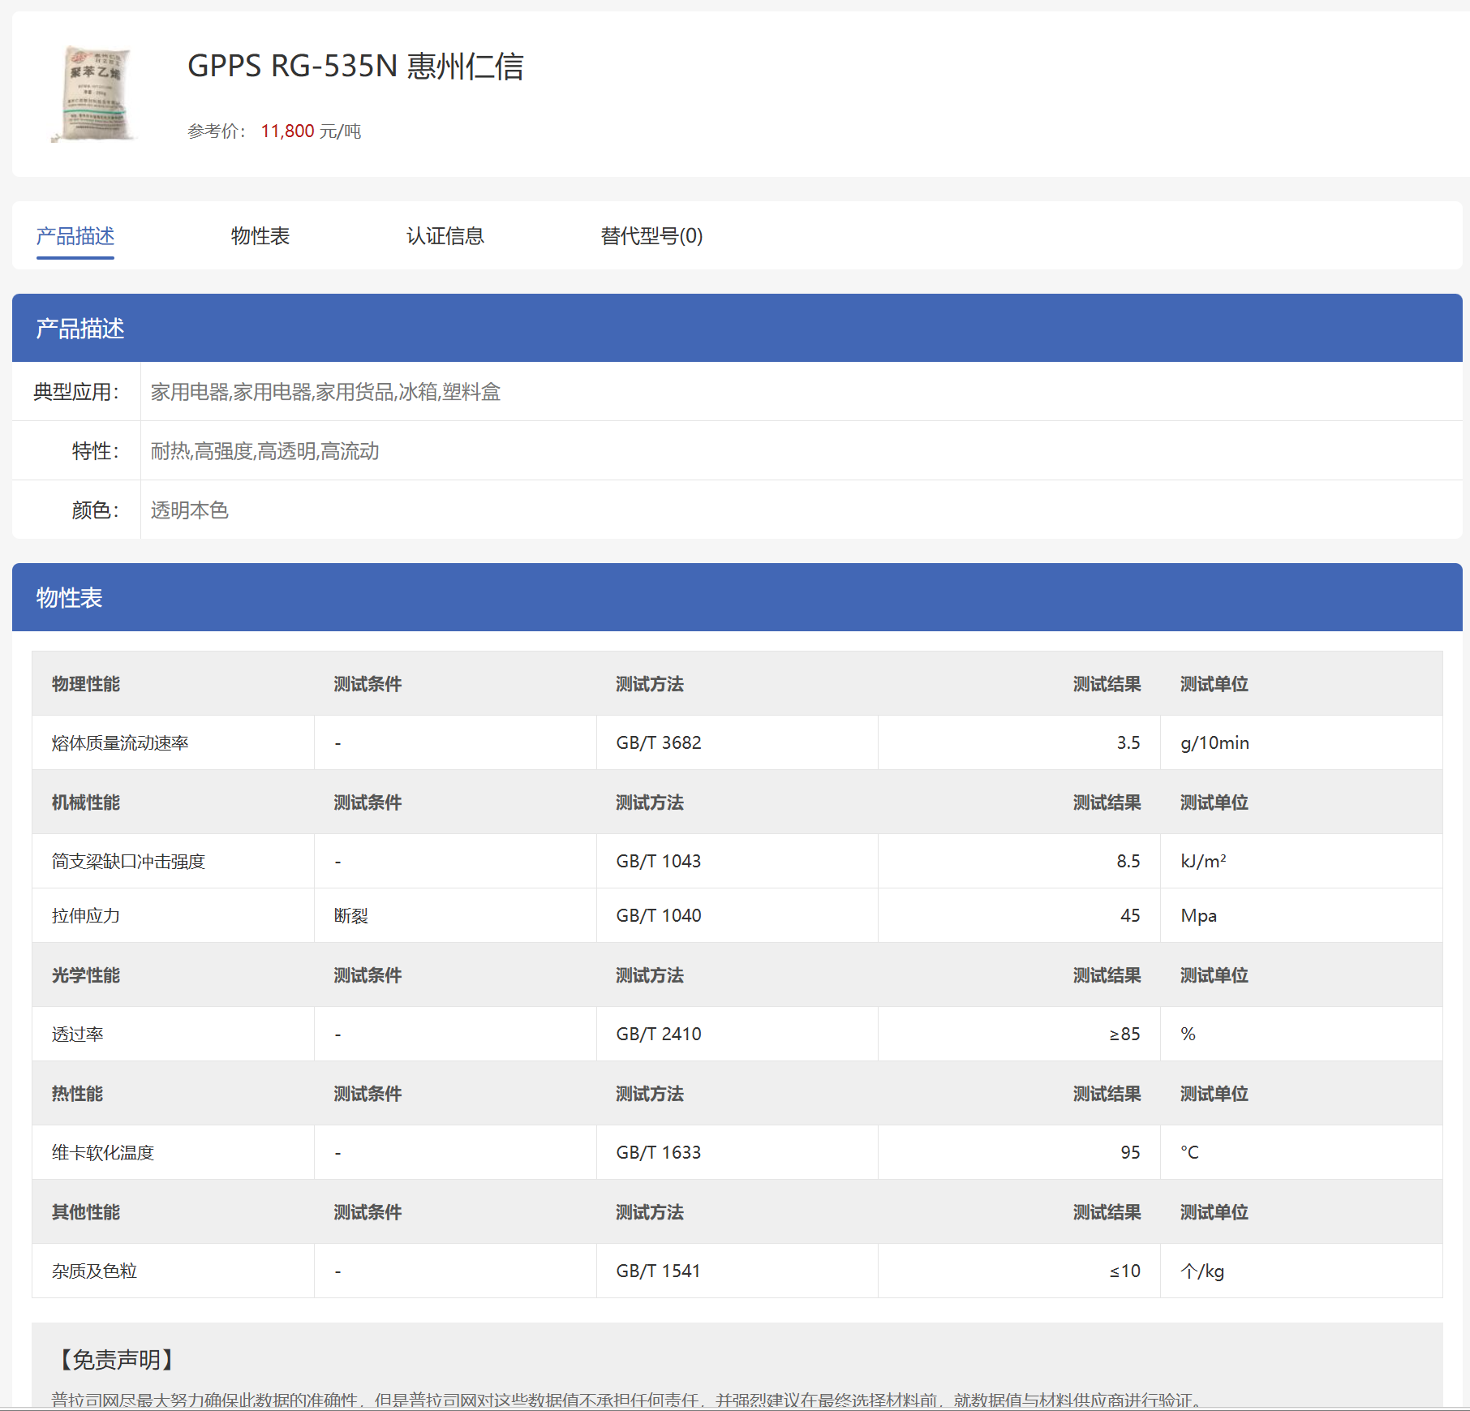
Task: Click the 机械性能 group header
Action: [86, 802]
